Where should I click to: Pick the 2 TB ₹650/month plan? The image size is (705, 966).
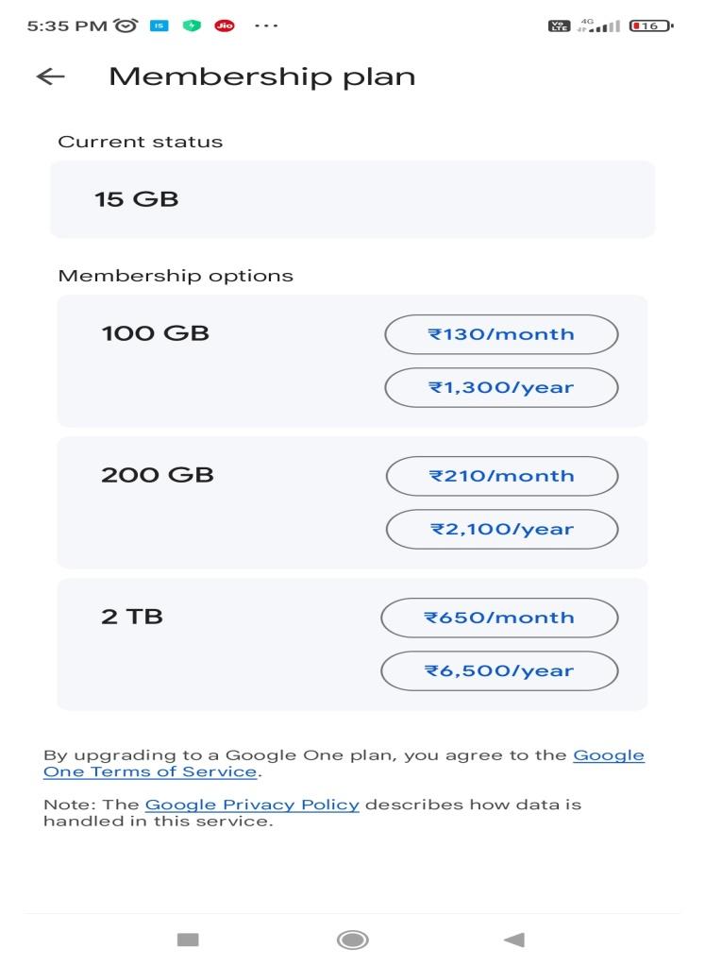click(x=499, y=618)
